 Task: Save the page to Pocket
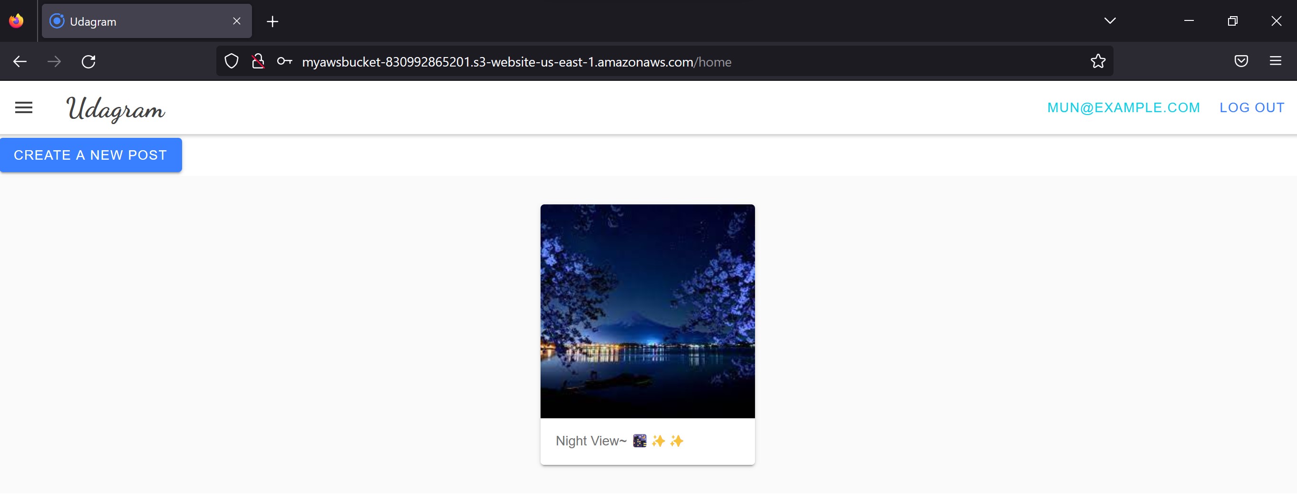[1241, 61]
